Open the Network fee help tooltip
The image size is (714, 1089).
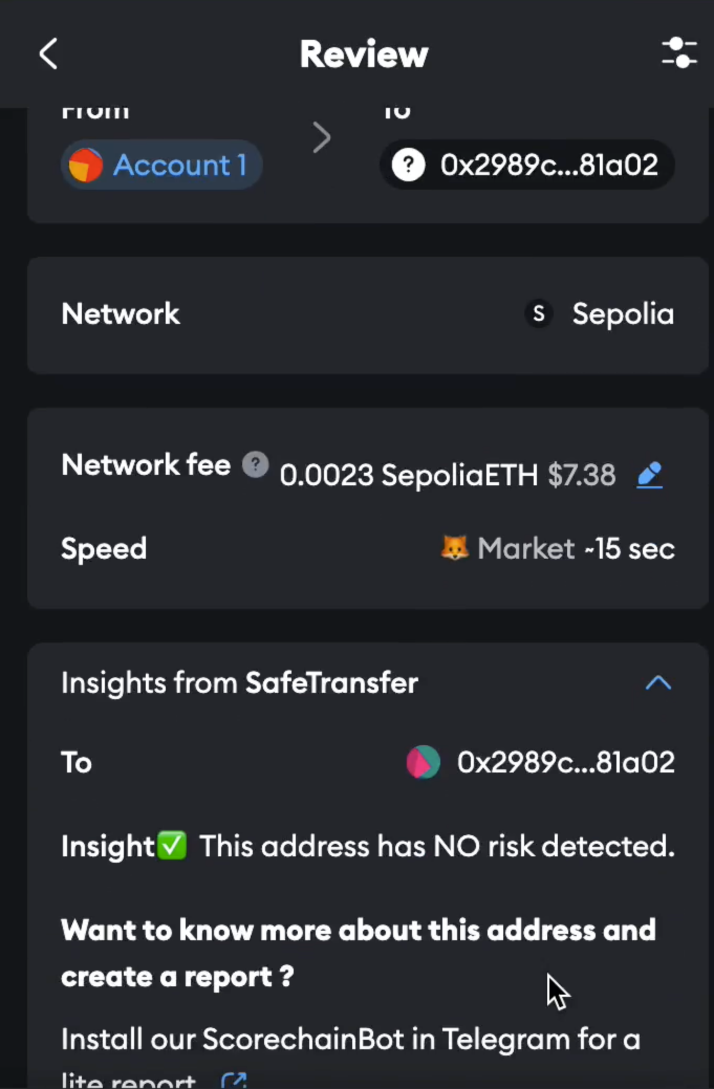point(255,464)
